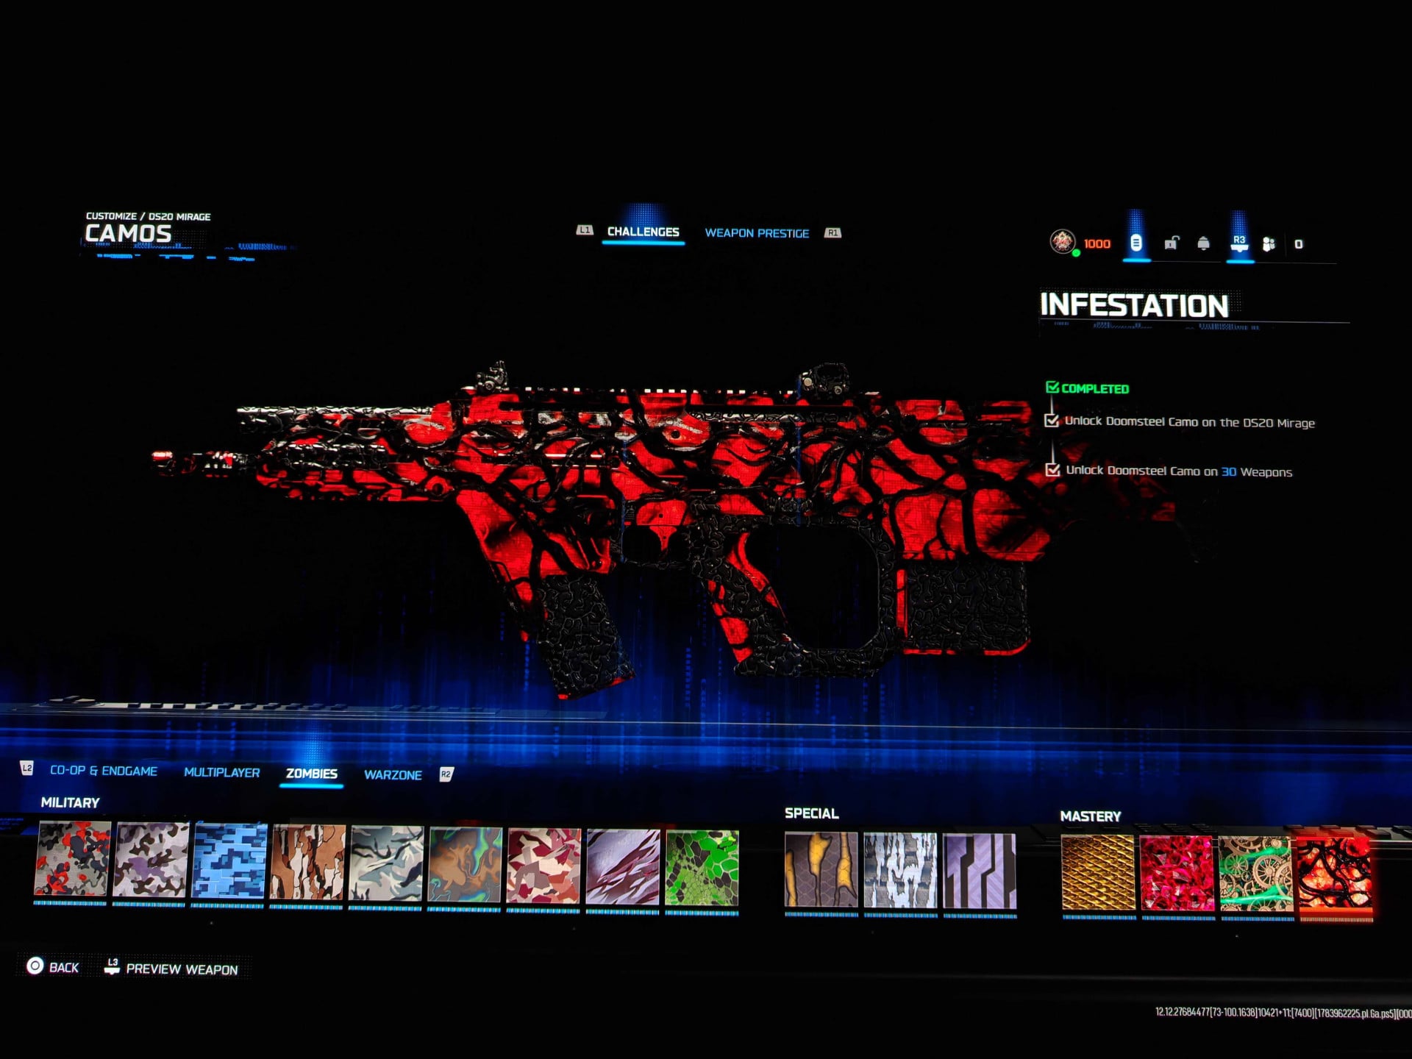Select the gray teal swirl Military camo
The width and height of the screenshot is (1412, 1059).
(387, 864)
